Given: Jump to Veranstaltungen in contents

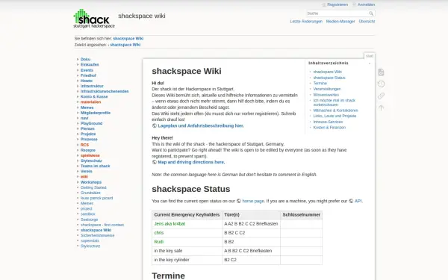Looking at the screenshot, I should click(x=327, y=89).
